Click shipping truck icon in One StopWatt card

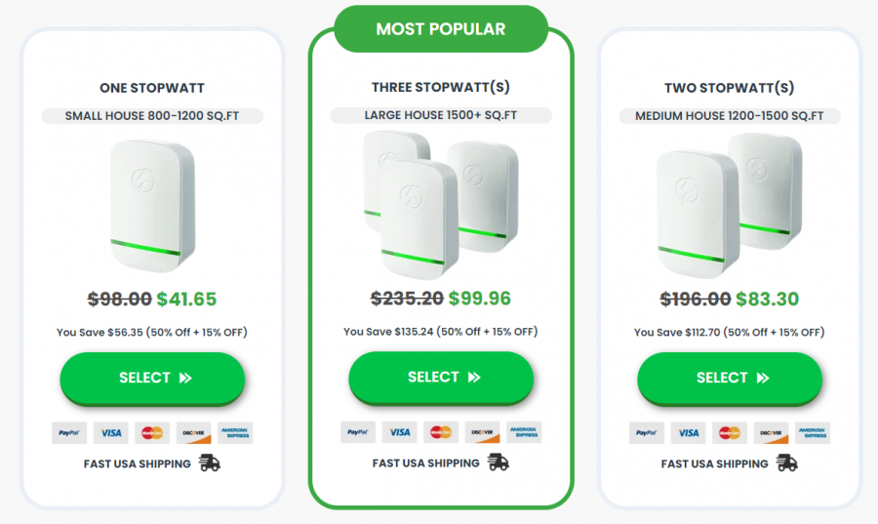tap(210, 464)
